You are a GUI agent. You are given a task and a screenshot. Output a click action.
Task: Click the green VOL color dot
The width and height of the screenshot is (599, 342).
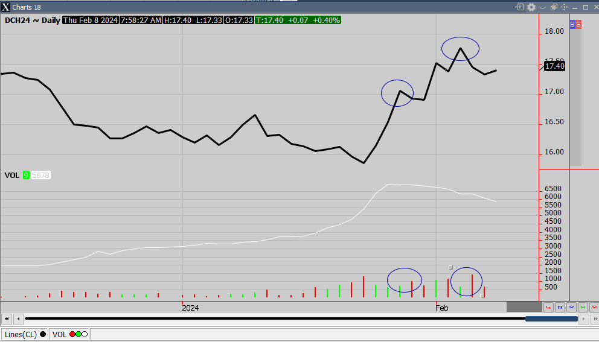[78, 334]
